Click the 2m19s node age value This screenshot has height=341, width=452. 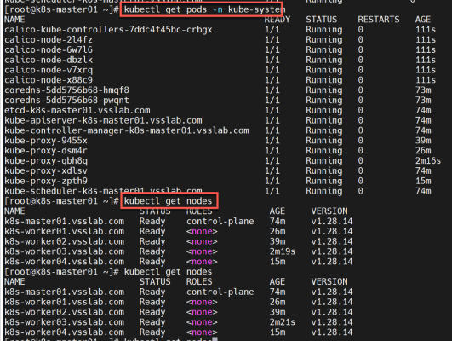pyautogui.click(x=283, y=251)
